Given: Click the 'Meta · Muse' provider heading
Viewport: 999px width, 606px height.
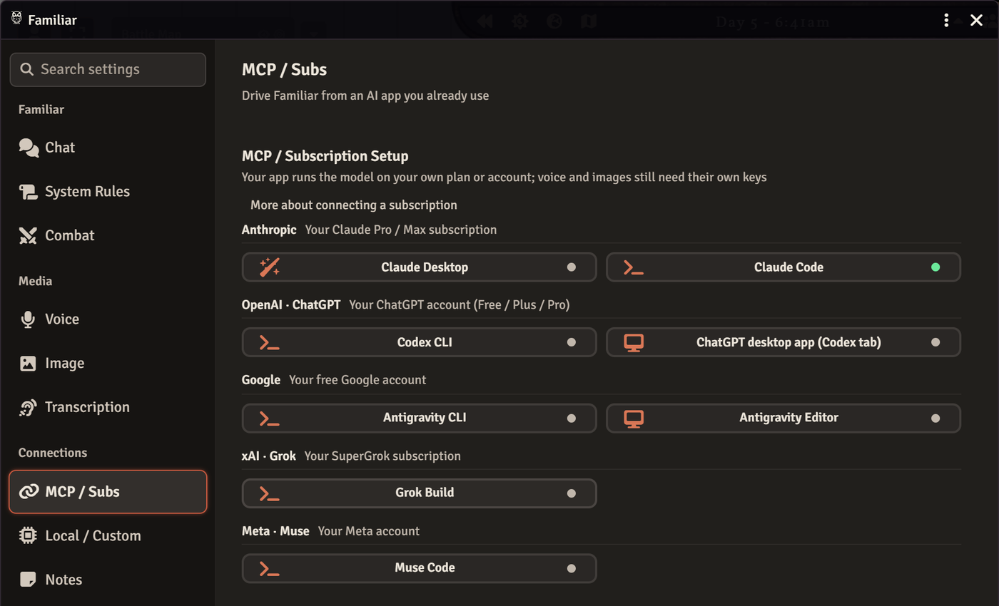Looking at the screenshot, I should point(275,531).
